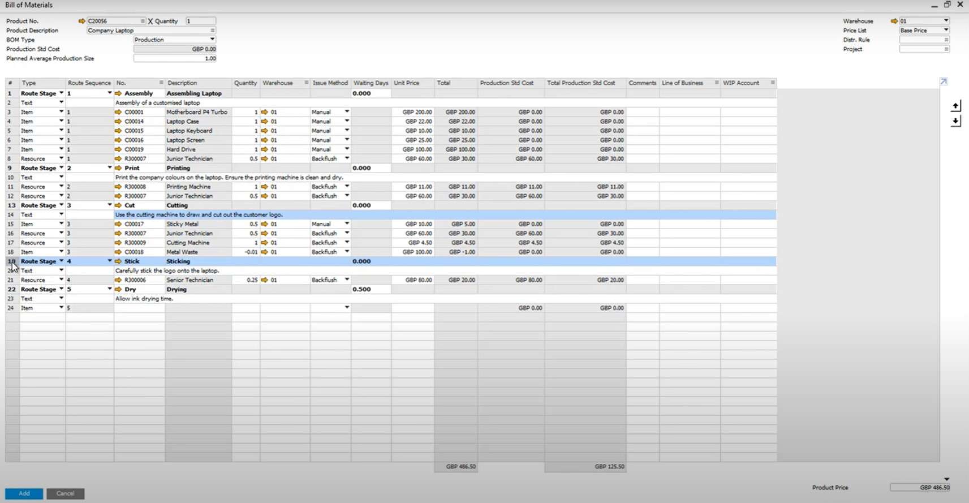Click the Cancel button
This screenshot has width=969, height=503.
(x=65, y=493)
